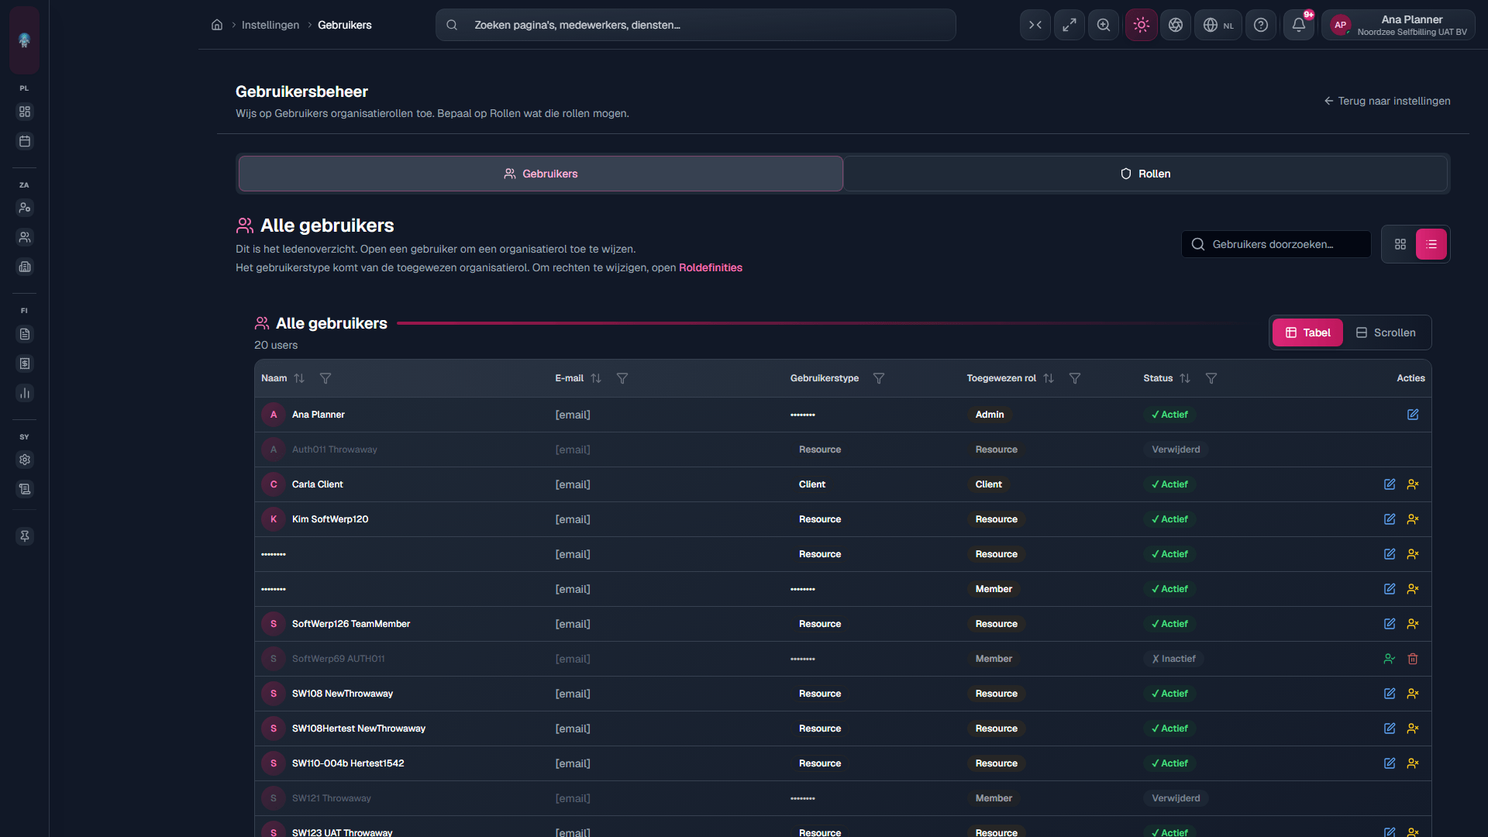Click the zoom magnifier icon in header
This screenshot has width=1488, height=837.
point(1104,25)
